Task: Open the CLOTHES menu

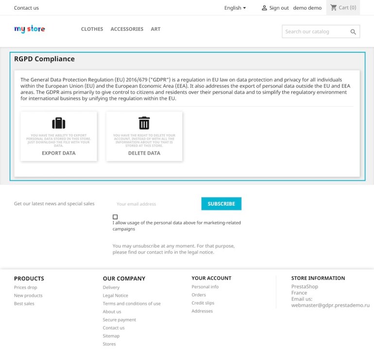Action: [92, 29]
